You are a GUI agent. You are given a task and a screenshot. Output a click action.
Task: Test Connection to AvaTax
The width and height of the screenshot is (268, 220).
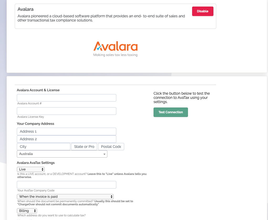(x=171, y=112)
